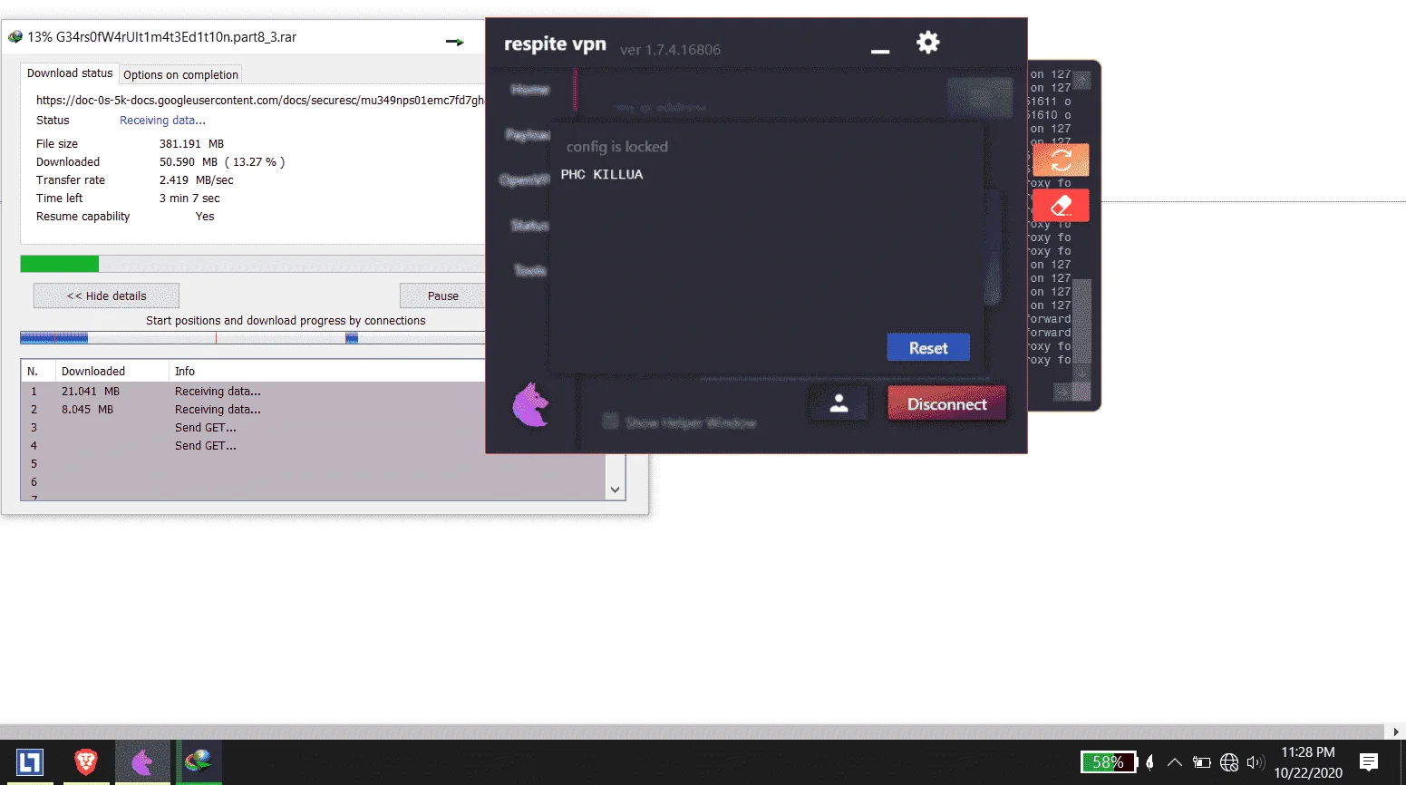The width and height of the screenshot is (1406, 785).
Task: Minimize the respite vpn window
Action: [880, 51]
